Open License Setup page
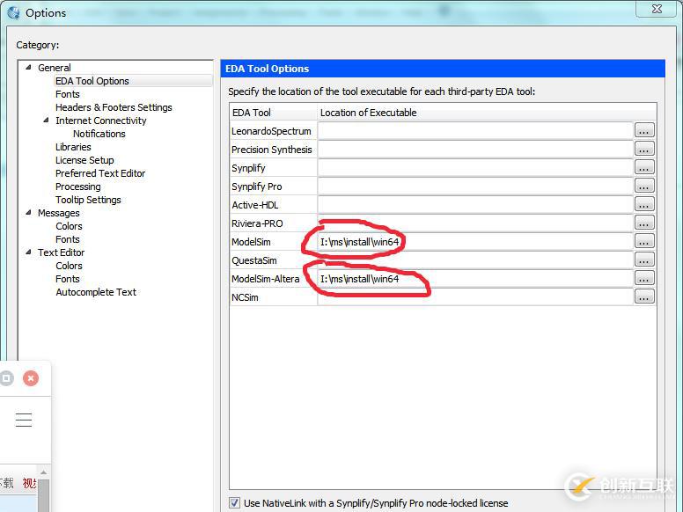 point(84,160)
